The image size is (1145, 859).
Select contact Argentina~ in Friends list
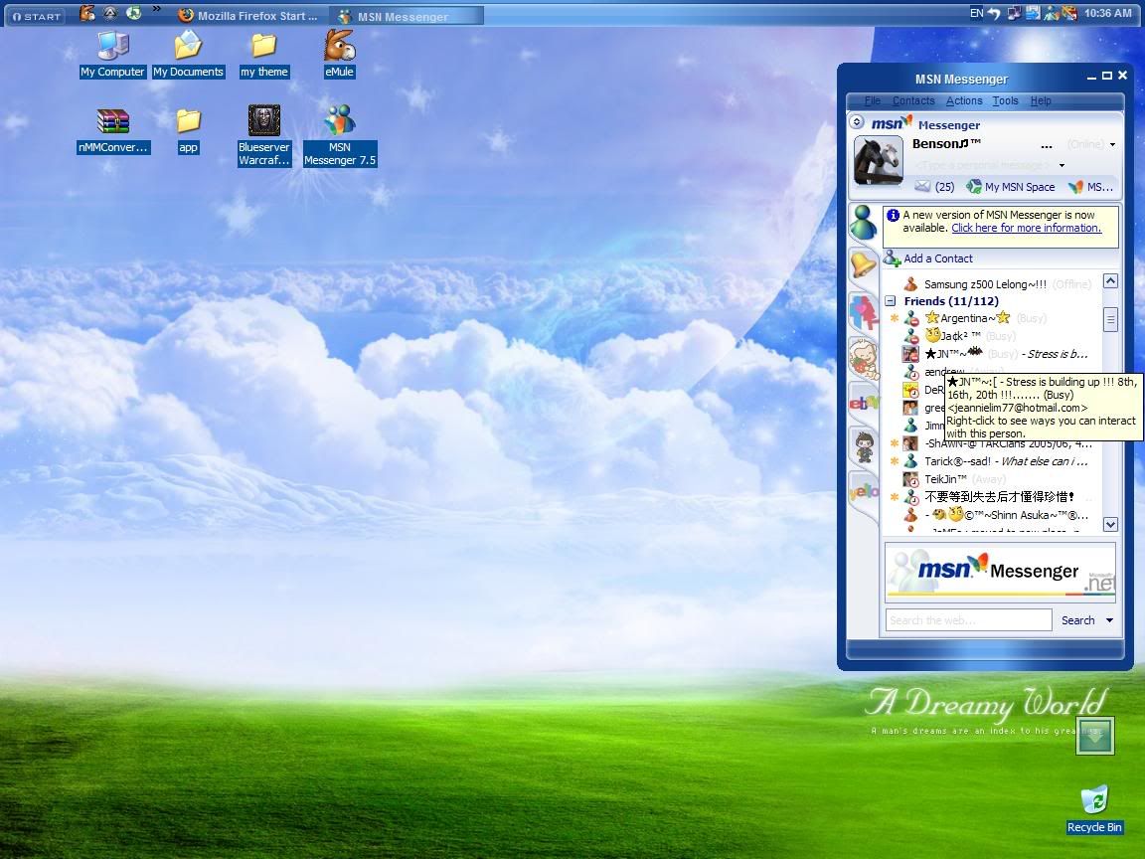[975, 318]
